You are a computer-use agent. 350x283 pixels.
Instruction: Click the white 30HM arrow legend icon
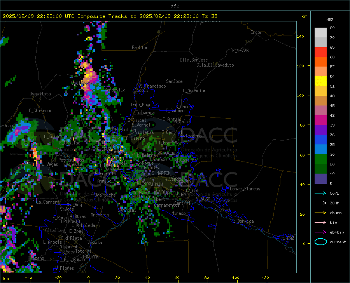tap(320, 203)
